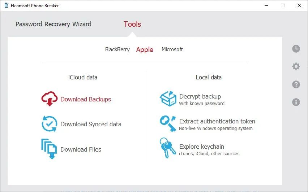Open the history clock icon in sidebar
The image size is (308, 192).
tap(296, 49)
